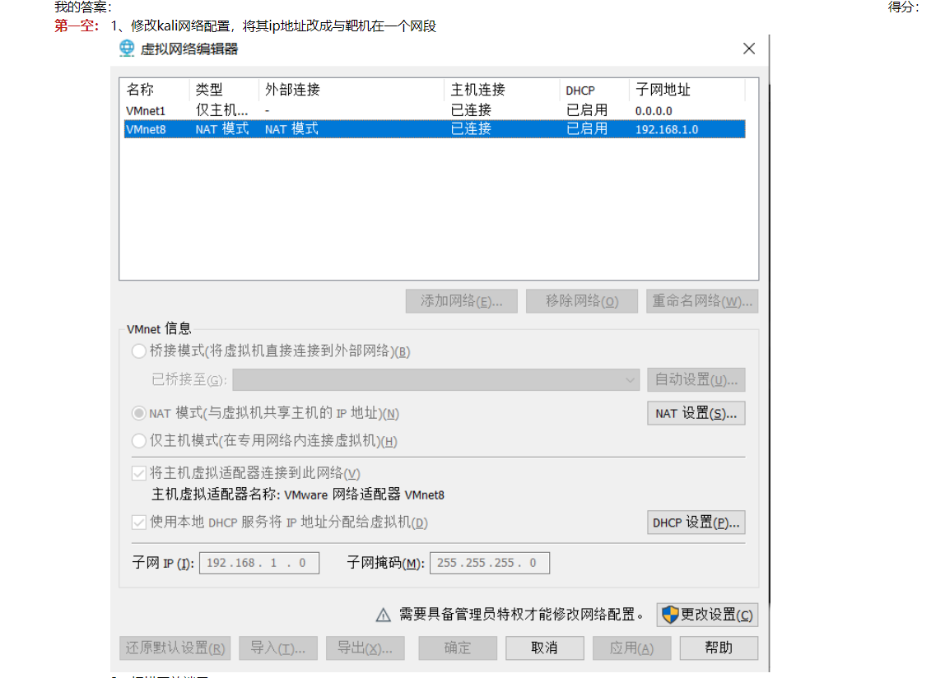Click the 第一空 label
The image size is (931, 678).
[77, 26]
